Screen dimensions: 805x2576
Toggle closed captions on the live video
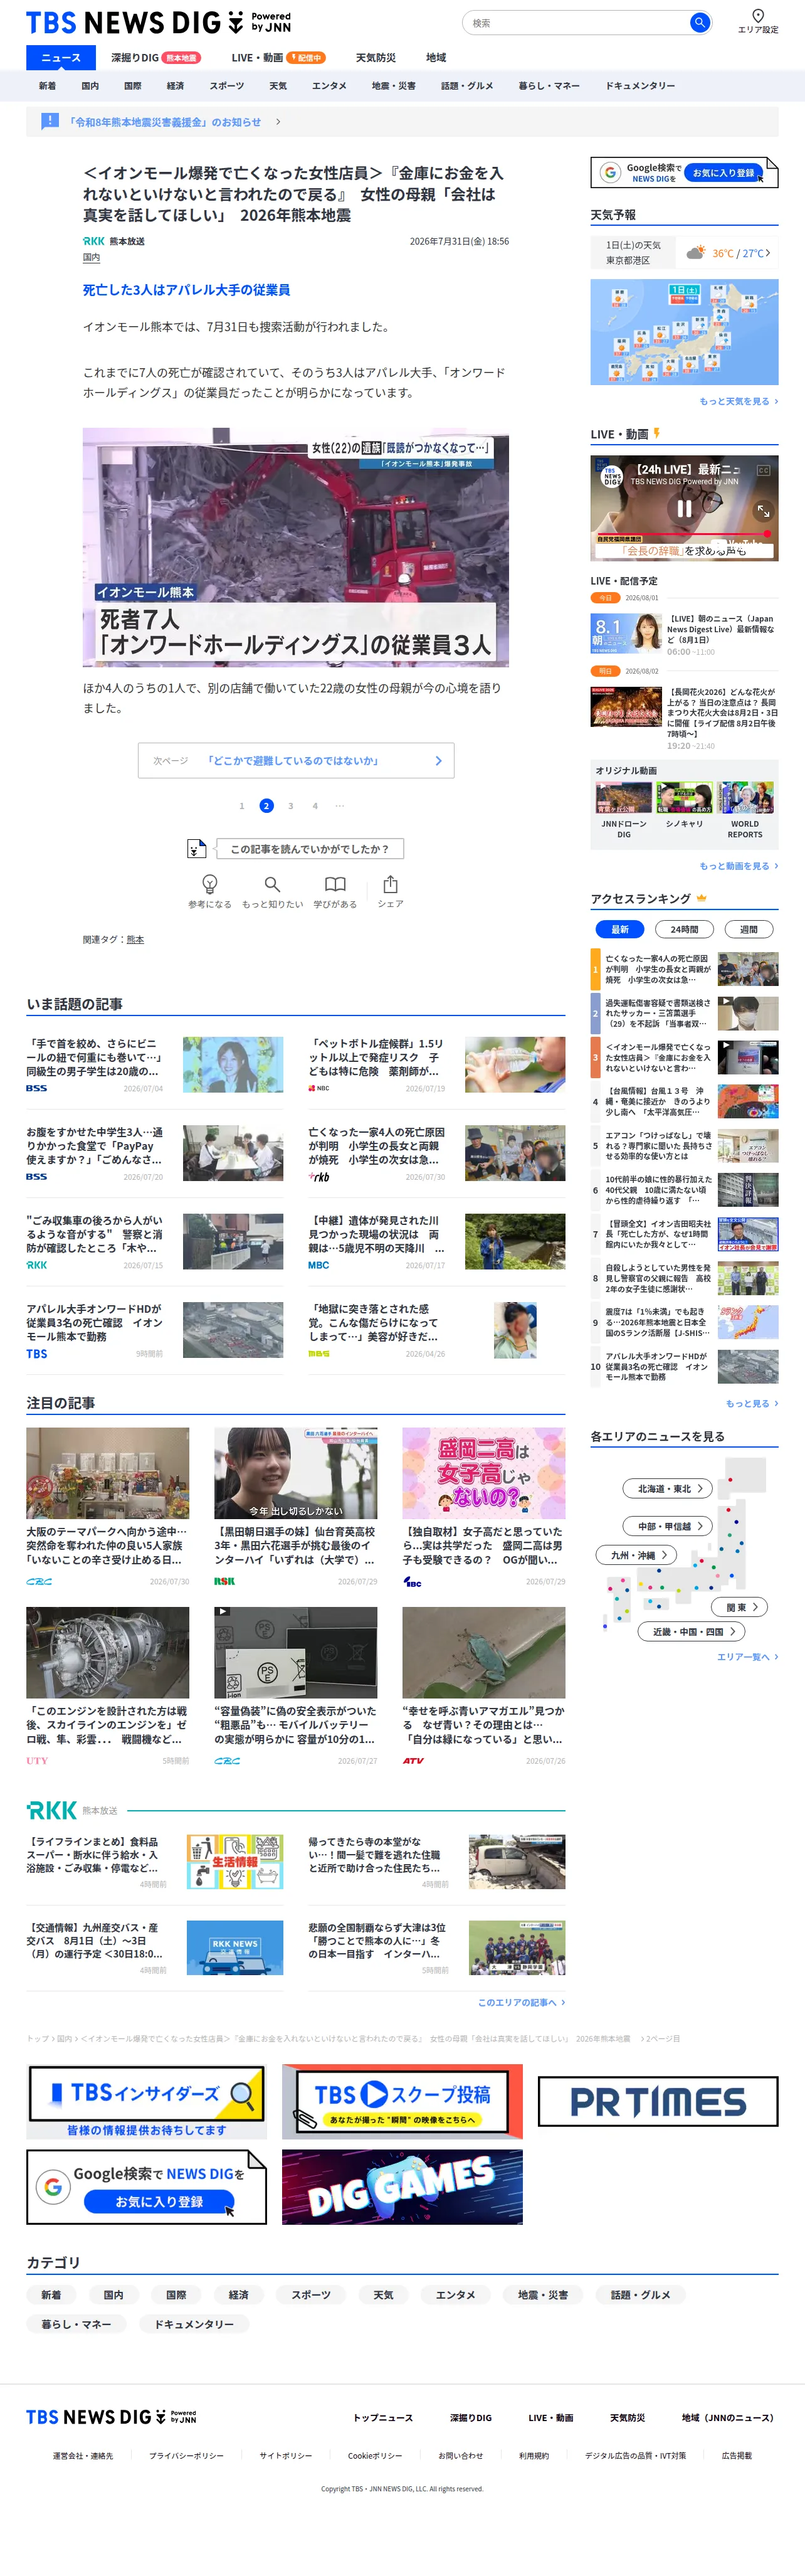tap(764, 470)
